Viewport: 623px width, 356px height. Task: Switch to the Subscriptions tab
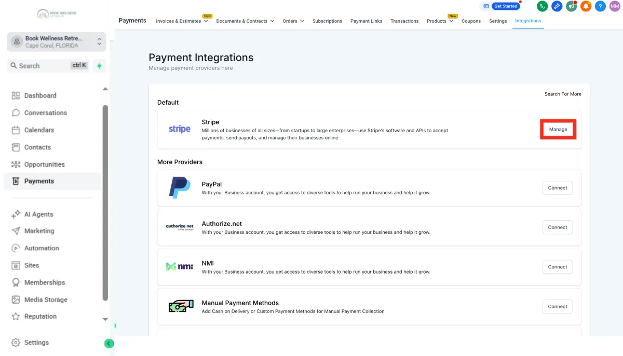point(327,21)
